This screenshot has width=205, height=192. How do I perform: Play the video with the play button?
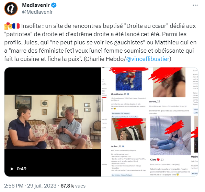click(x=12, y=169)
